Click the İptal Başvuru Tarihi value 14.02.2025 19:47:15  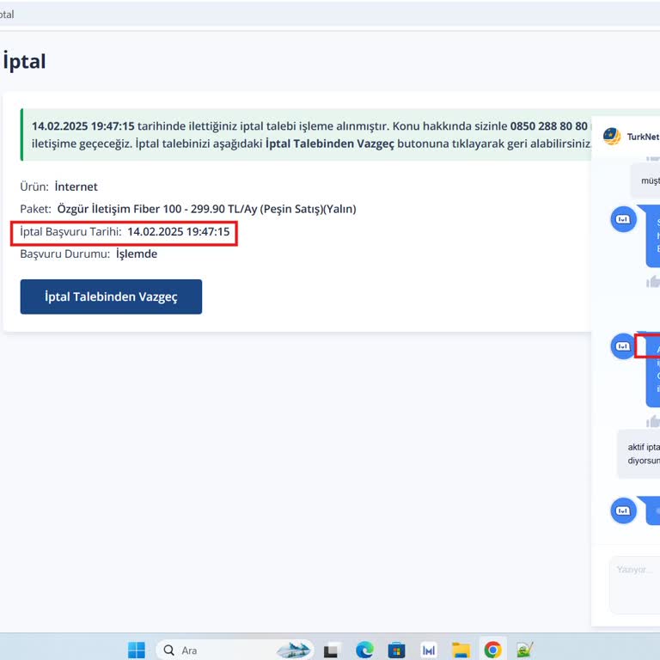(179, 231)
